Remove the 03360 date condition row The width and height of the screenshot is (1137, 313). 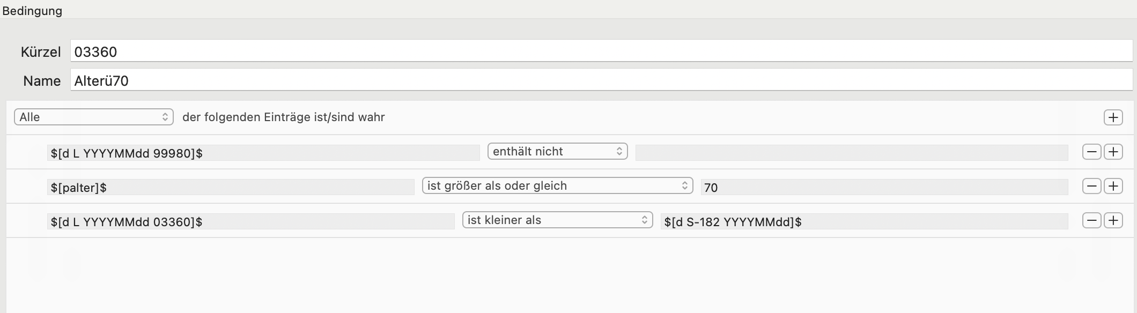(x=1092, y=220)
